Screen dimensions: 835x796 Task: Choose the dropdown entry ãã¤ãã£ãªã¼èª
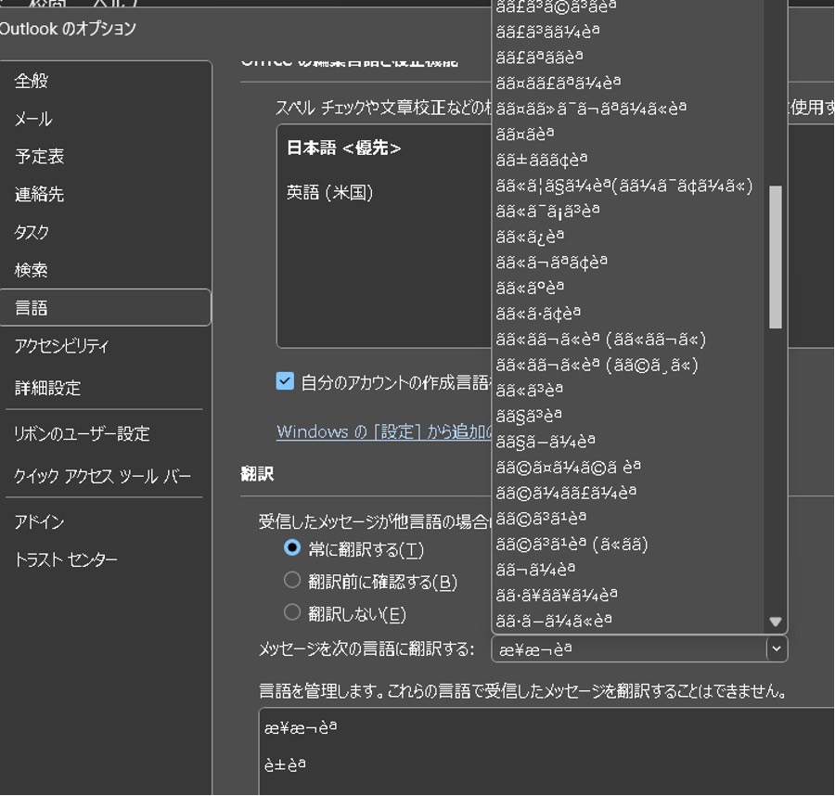(559, 83)
